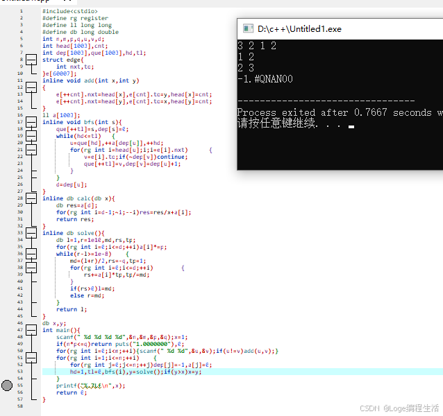This screenshot has width=443, height=416.
Task: Collapse the while(hd<=tl) fold at line 19
Action: [31, 136]
